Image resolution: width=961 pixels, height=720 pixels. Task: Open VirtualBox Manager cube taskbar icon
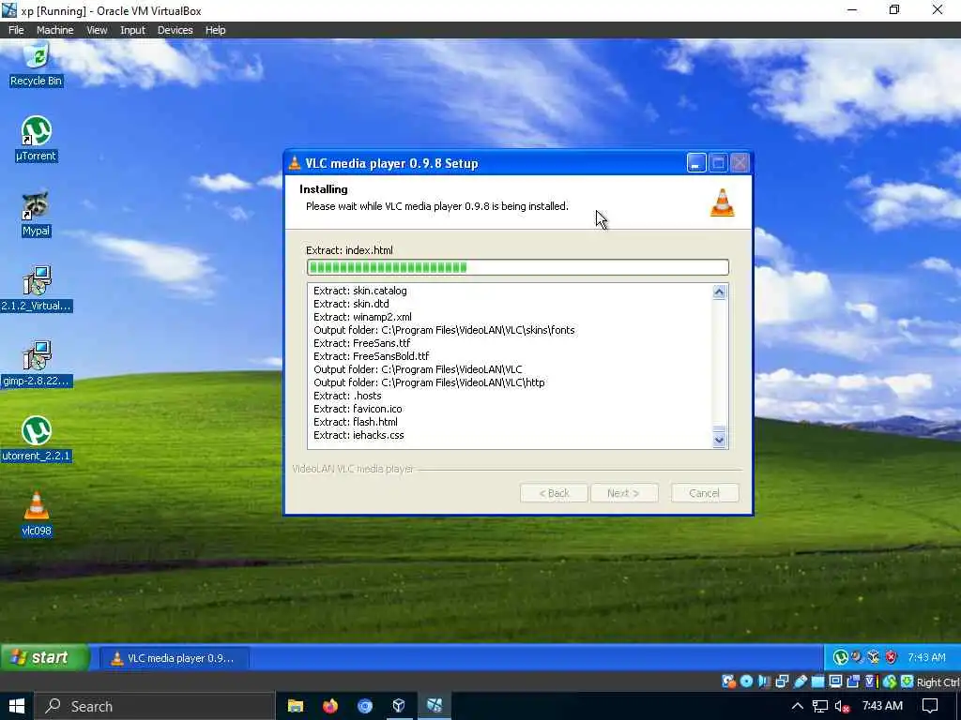point(399,706)
